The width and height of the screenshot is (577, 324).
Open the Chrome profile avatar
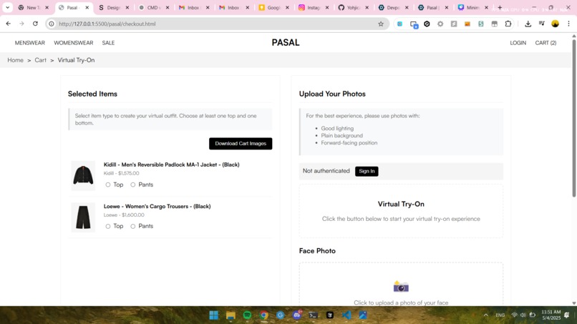coord(556,24)
